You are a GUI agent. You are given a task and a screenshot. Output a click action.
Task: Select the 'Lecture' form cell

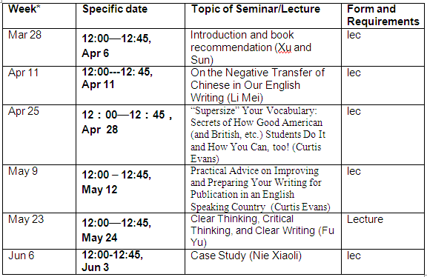(383, 231)
